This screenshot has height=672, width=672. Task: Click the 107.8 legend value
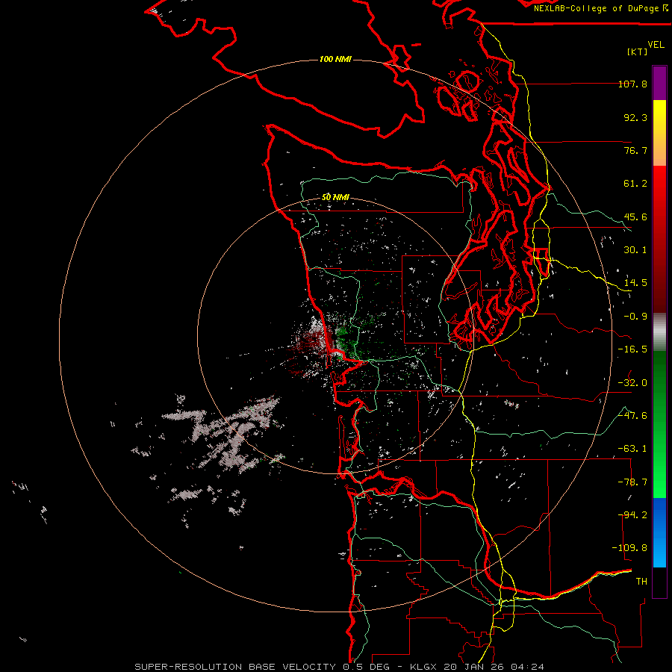tap(632, 84)
